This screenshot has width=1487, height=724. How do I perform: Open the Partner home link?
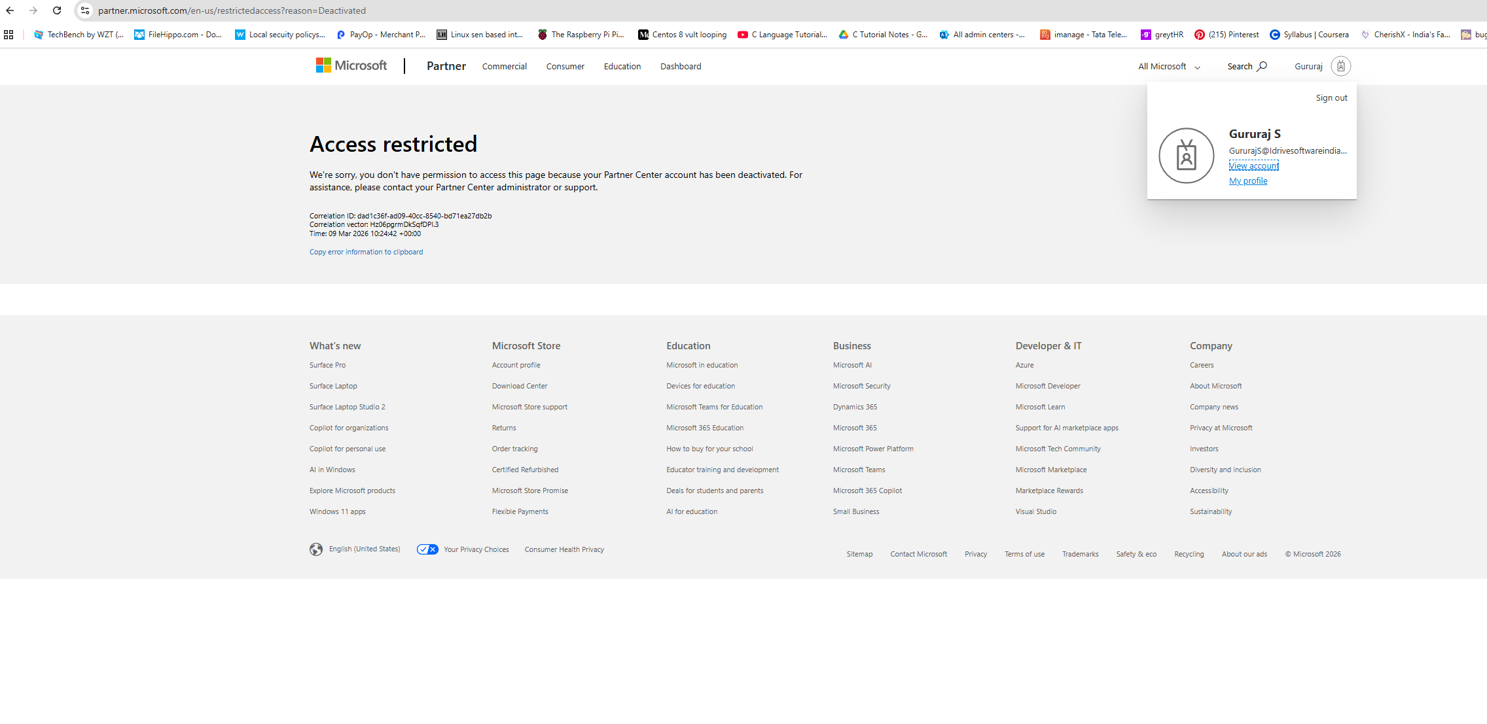coord(446,66)
